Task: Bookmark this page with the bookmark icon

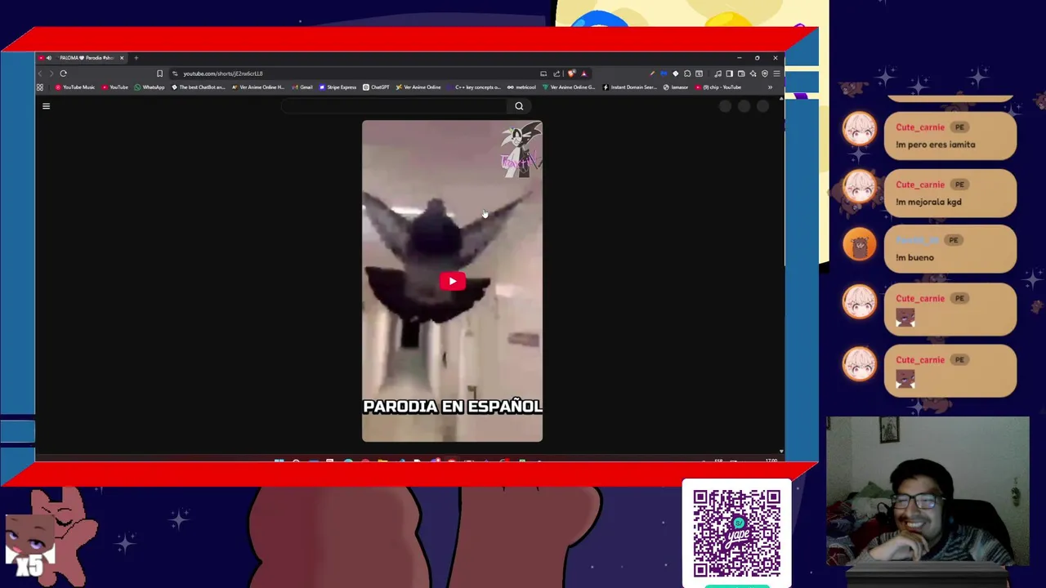Action: (159, 73)
